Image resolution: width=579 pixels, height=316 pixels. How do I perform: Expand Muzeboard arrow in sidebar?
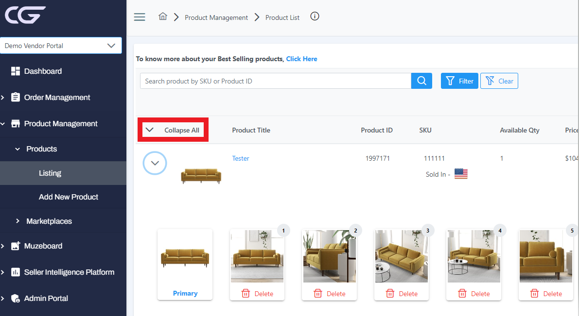[2, 246]
